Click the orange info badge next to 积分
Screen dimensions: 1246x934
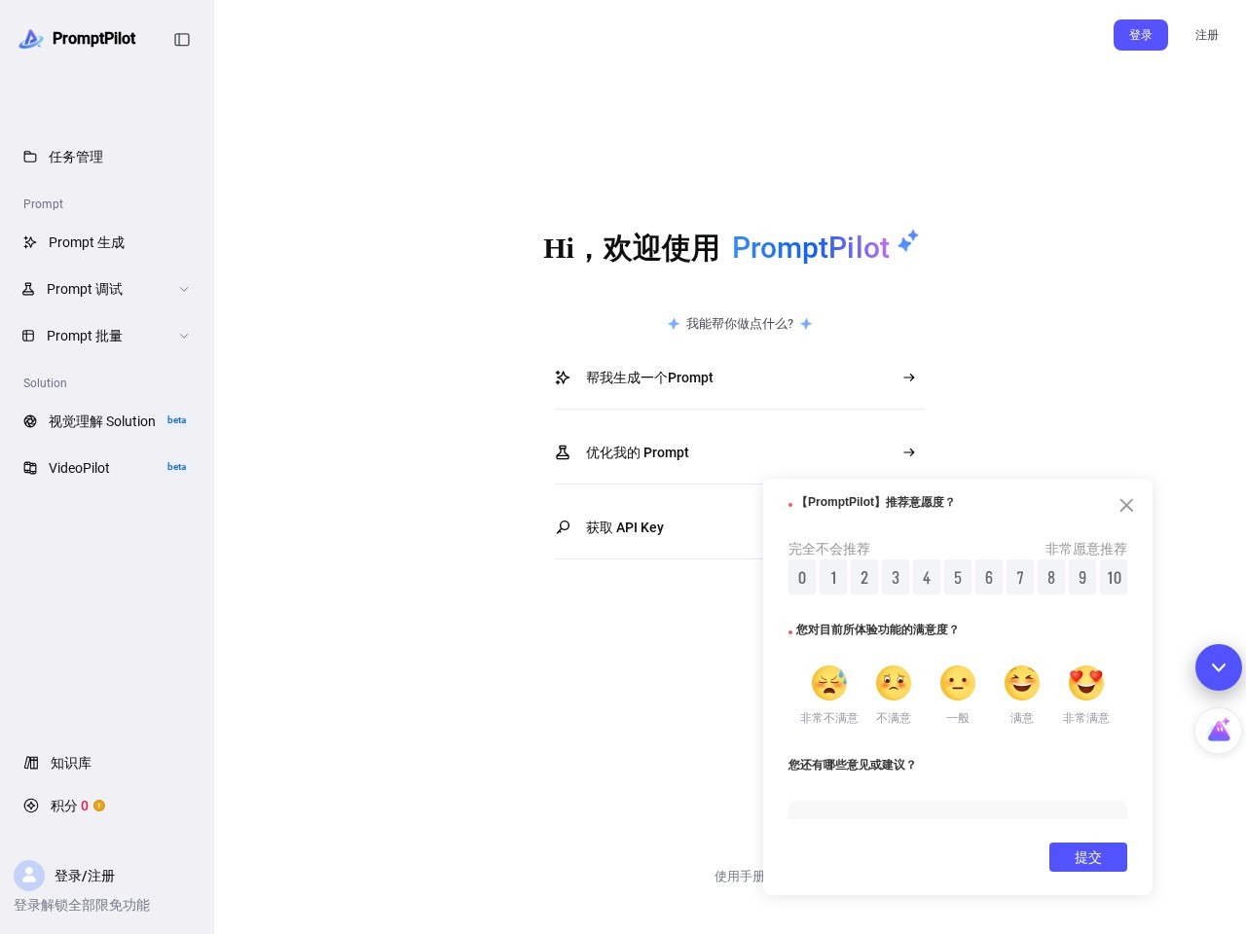point(99,806)
